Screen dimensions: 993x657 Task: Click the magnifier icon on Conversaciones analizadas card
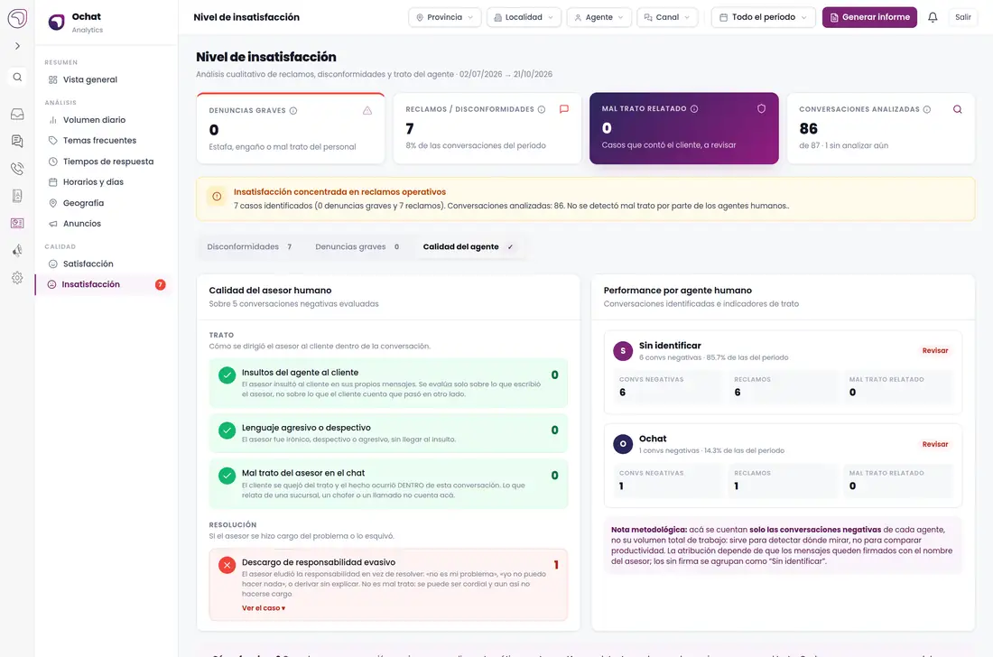pyautogui.click(x=957, y=109)
